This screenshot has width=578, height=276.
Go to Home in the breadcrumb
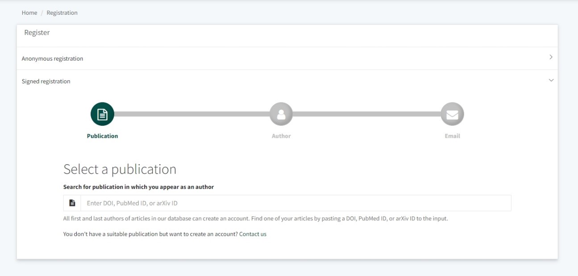(29, 13)
